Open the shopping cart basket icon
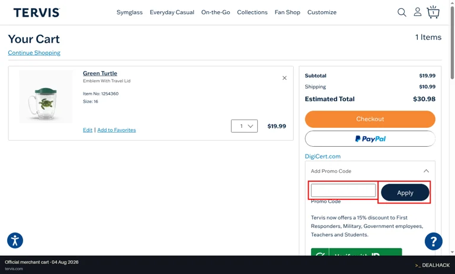The height and width of the screenshot is (274, 455). pyautogui.click(x=433, y=12)
